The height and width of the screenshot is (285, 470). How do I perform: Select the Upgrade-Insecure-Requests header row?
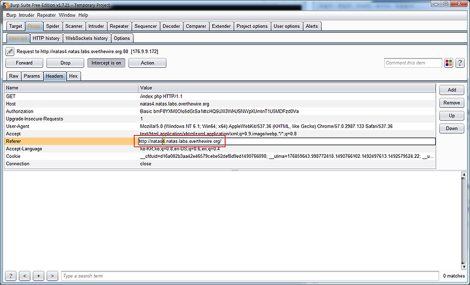coord(220,119)
